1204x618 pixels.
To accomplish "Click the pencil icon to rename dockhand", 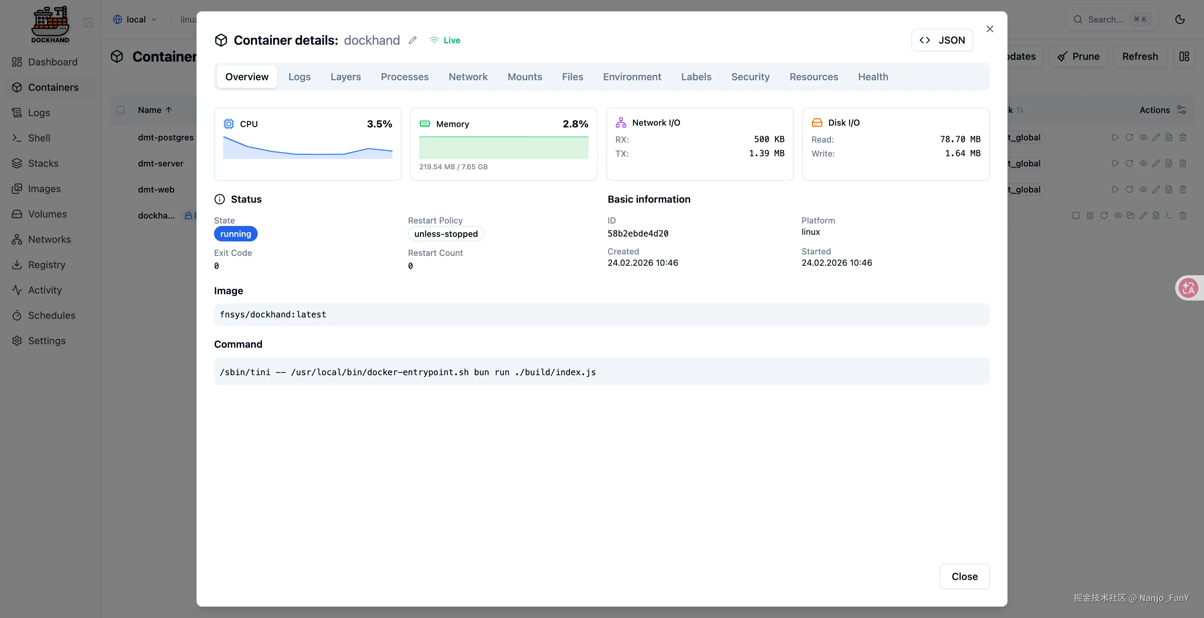I will coord(412,40).
